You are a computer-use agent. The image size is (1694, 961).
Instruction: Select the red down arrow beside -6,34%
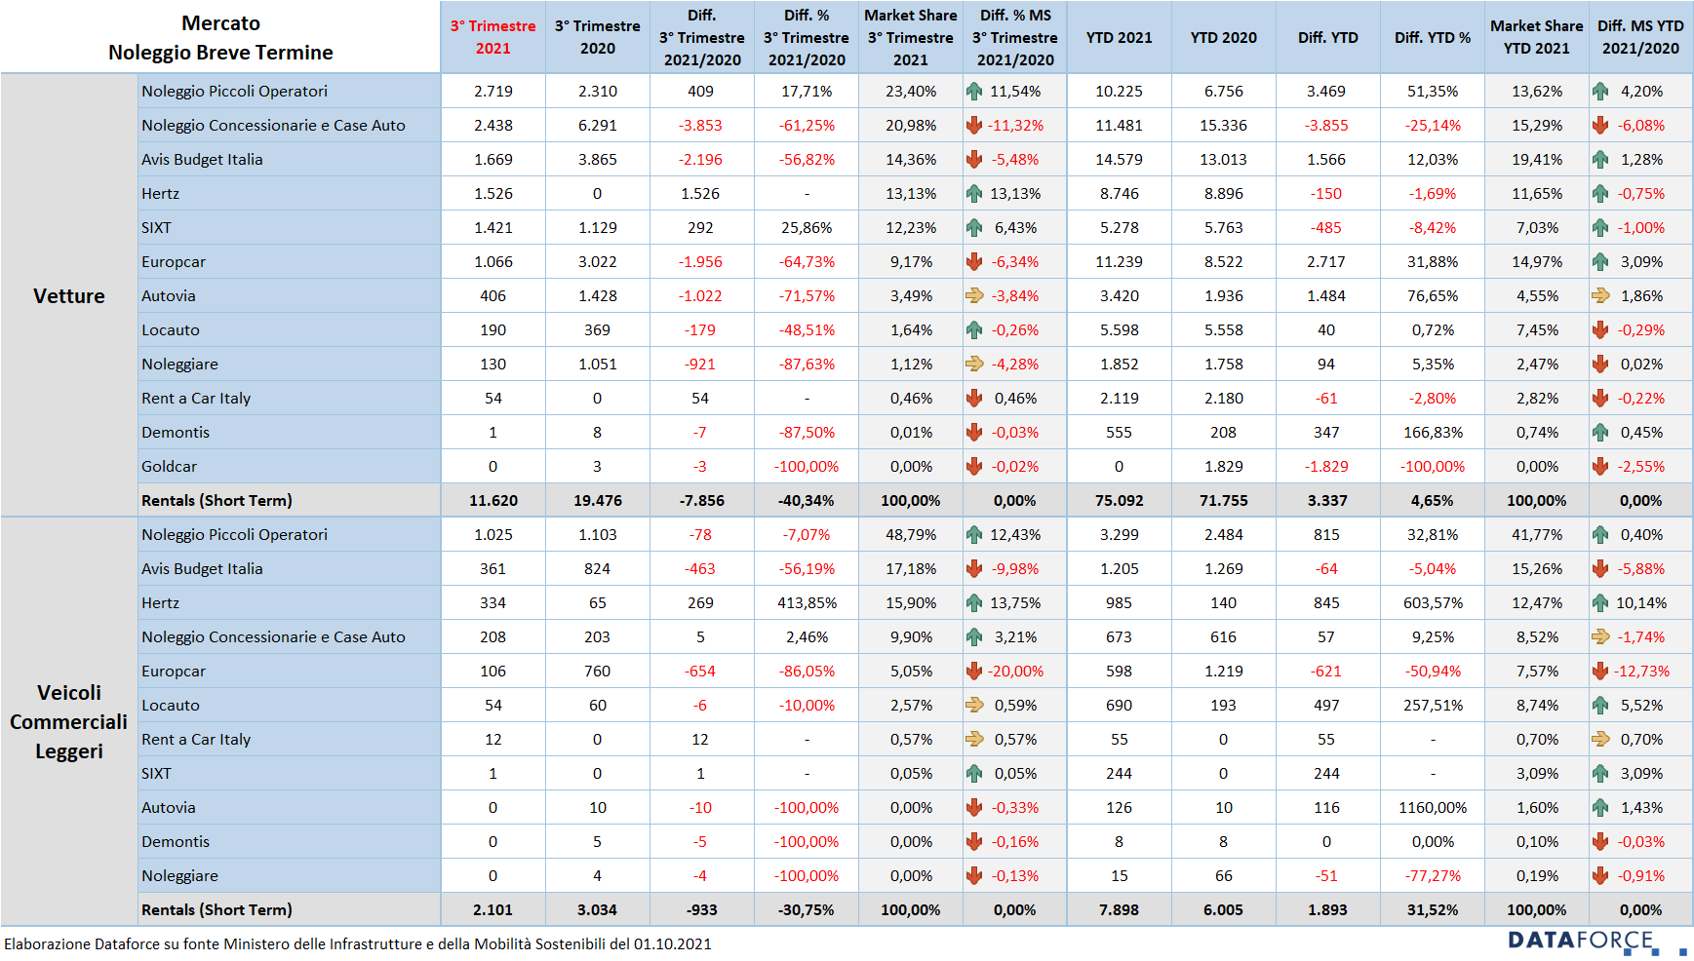973,262
